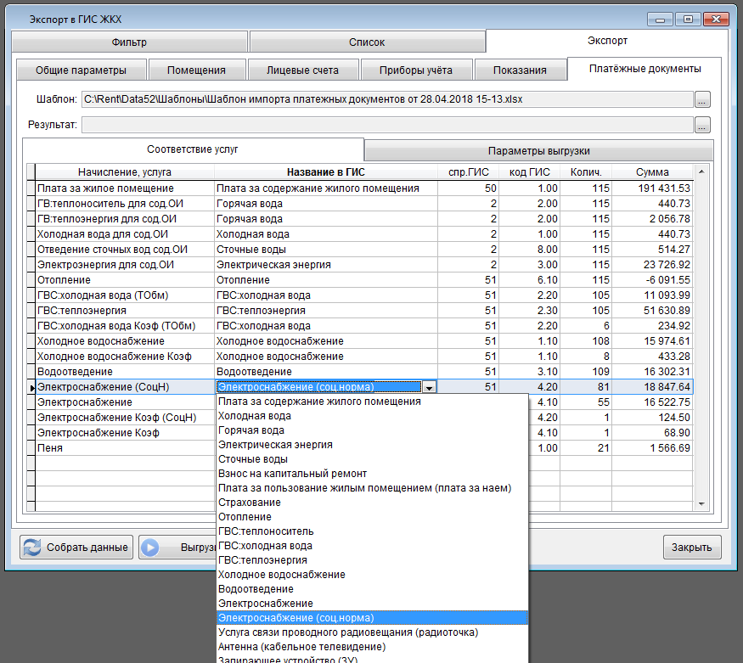
Task: Open the Помещения tab
Action: pyautogui.click(x=197, y=70)
